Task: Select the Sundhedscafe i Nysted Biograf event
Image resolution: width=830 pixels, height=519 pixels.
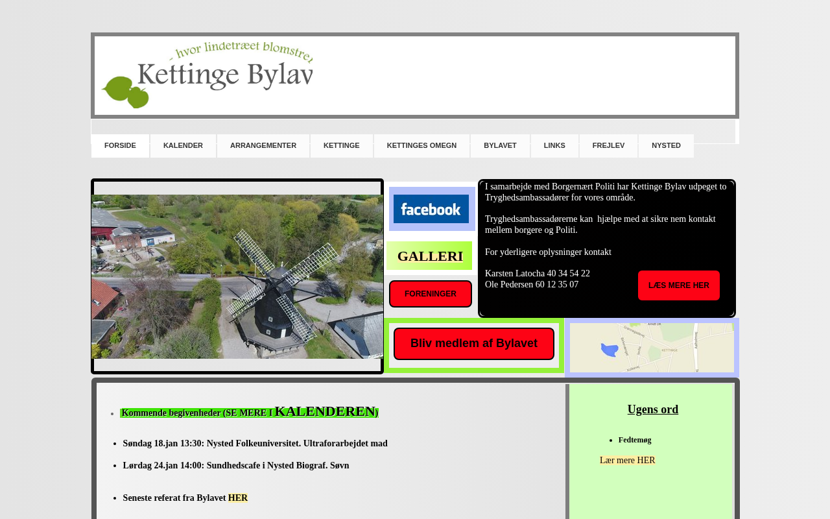Action: coord(236,466)
